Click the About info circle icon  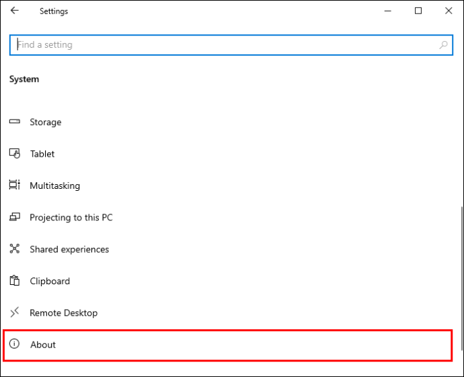pyautogui.click(x=15, y=344)
